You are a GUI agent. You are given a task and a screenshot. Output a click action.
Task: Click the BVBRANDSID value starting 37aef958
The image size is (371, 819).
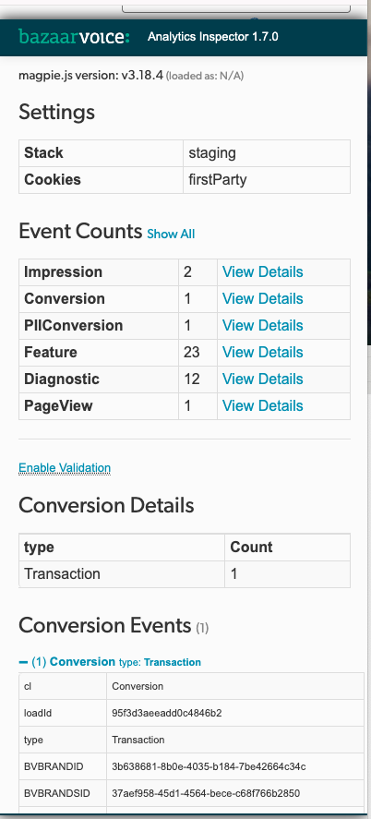pos(206,793)
